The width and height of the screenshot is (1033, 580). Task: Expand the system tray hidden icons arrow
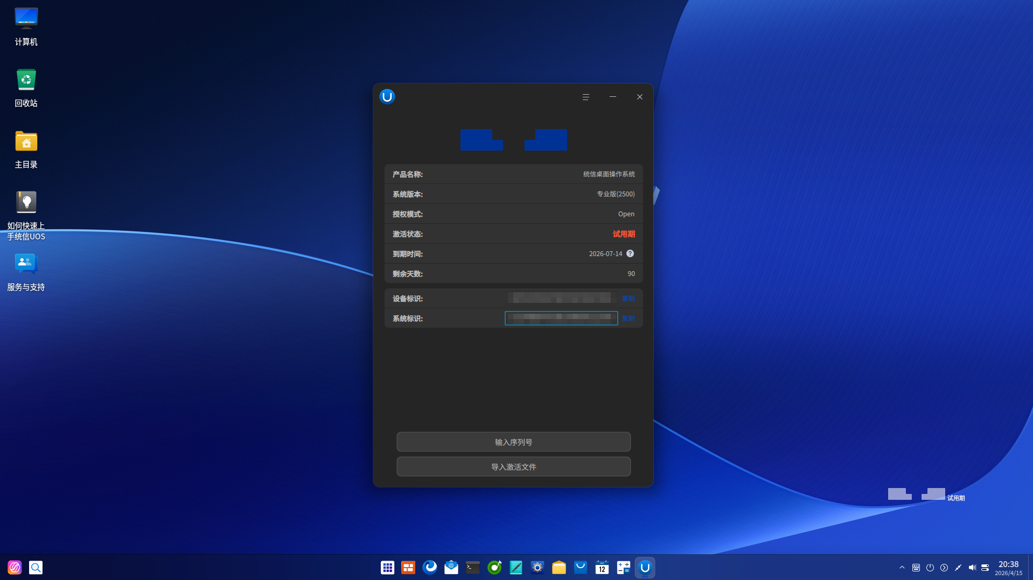click(902, 567)
